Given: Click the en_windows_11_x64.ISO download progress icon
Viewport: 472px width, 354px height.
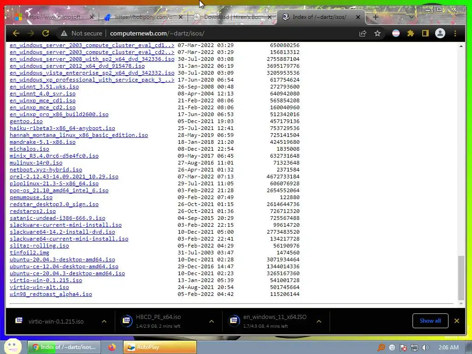Looking at the screenshot, I should coord(234,321).
